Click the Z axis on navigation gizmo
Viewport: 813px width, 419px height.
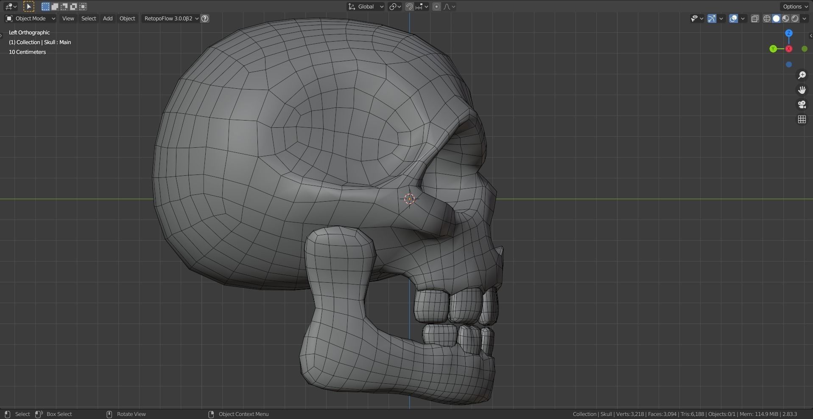789,33
